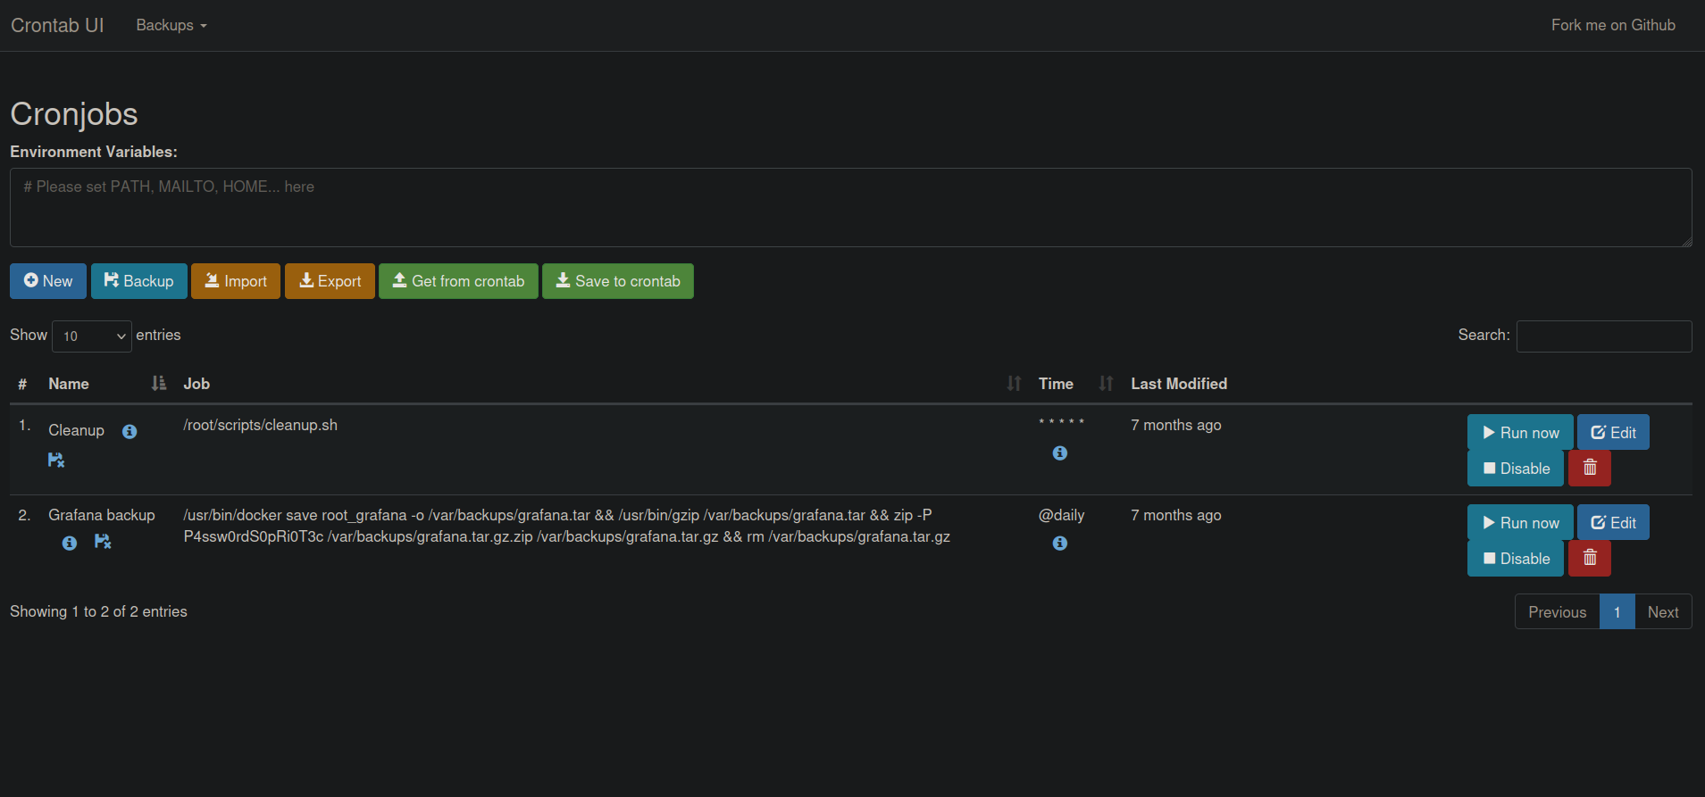This screenshot has height=797, width=1705.
Task: Click the info icon below the asterisk schedule
Action: (x=1060, y=453)
